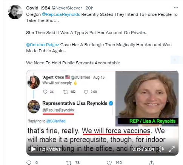183x165 pixels.
Task: Open the tweet's three-dot more menu
Action: (176, 8)
